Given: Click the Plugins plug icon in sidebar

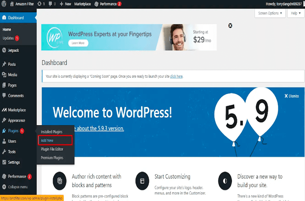Looking at the screenshot, I should [x=4, y=131].
